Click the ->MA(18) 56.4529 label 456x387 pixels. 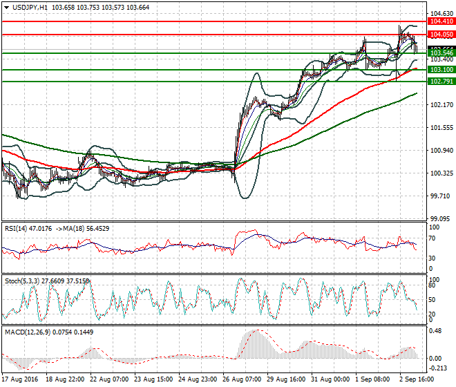pos(82,229)
